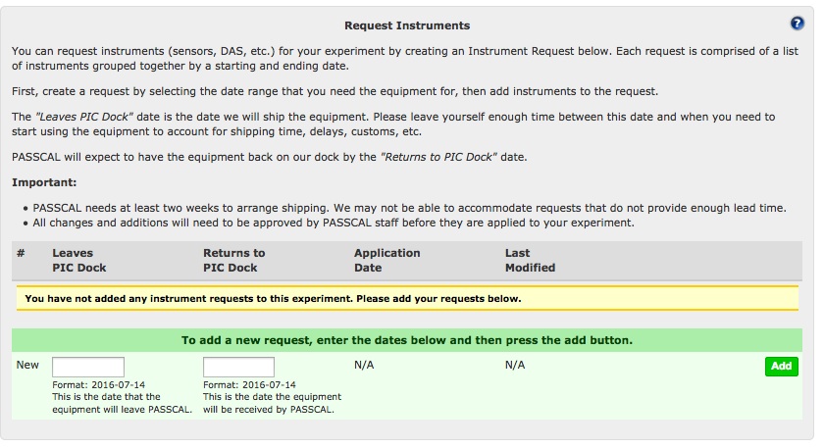Click the Application Date column header
The width and height of the screenshot is (824, 448).
(x=386, y=260)
